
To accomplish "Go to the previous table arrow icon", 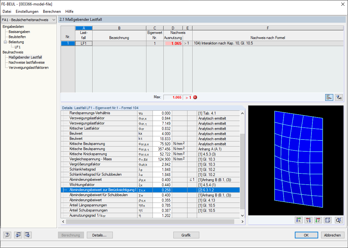I will tap(18, 235).
